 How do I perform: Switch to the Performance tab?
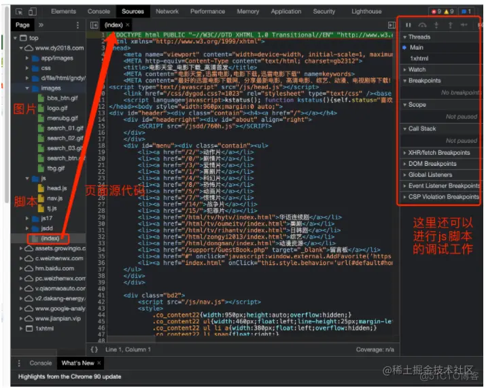pos(208,12)
